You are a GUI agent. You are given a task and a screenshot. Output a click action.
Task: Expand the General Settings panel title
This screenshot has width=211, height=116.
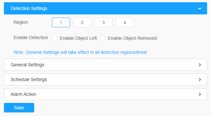27,65
